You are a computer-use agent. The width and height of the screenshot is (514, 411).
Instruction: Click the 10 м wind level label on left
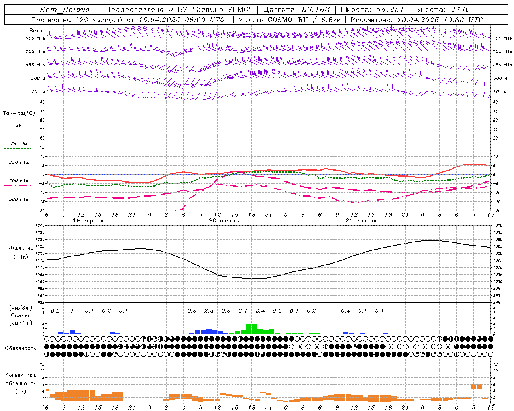[x=38, y=92]
